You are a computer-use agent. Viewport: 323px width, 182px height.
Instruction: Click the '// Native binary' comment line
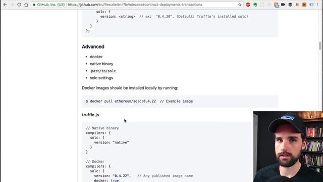(102, 128)
